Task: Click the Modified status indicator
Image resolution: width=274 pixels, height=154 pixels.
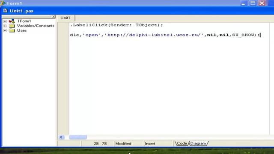Action: pos(123,144)
